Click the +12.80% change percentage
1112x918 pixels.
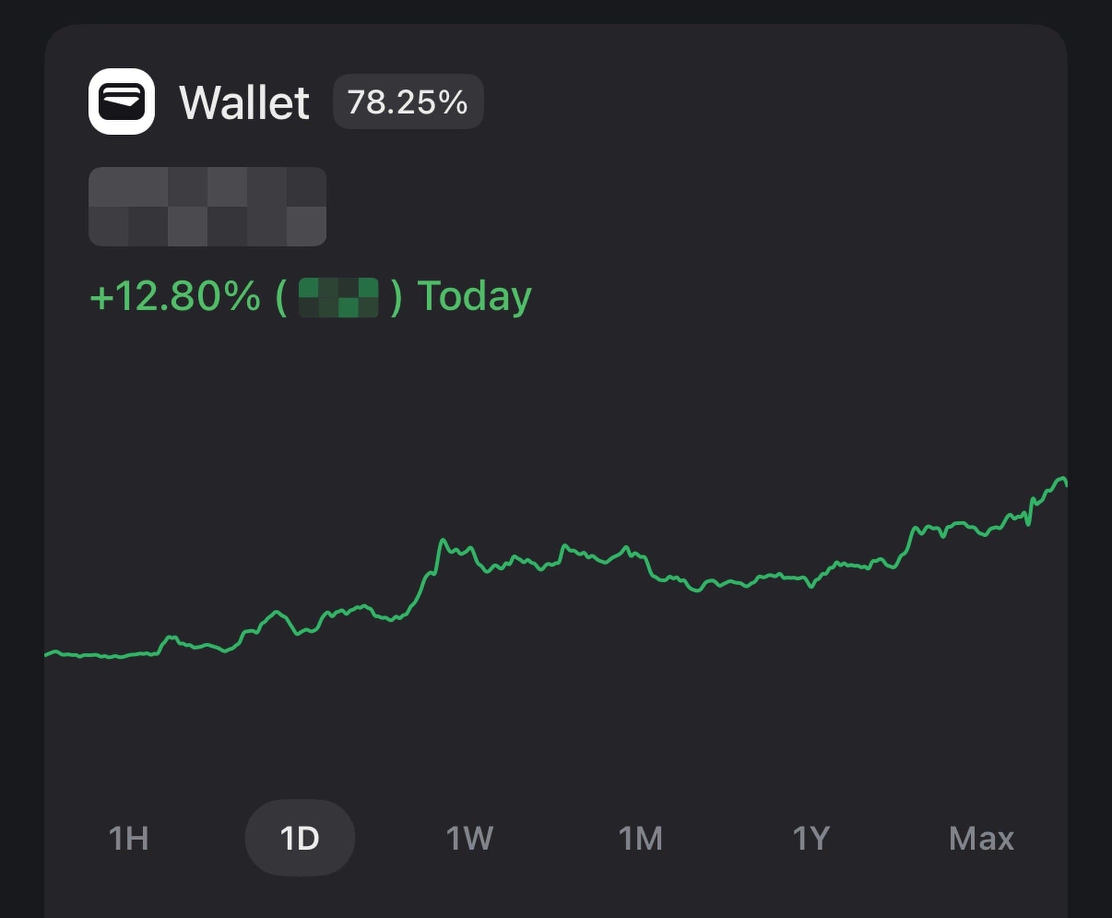tap(175, 296)
